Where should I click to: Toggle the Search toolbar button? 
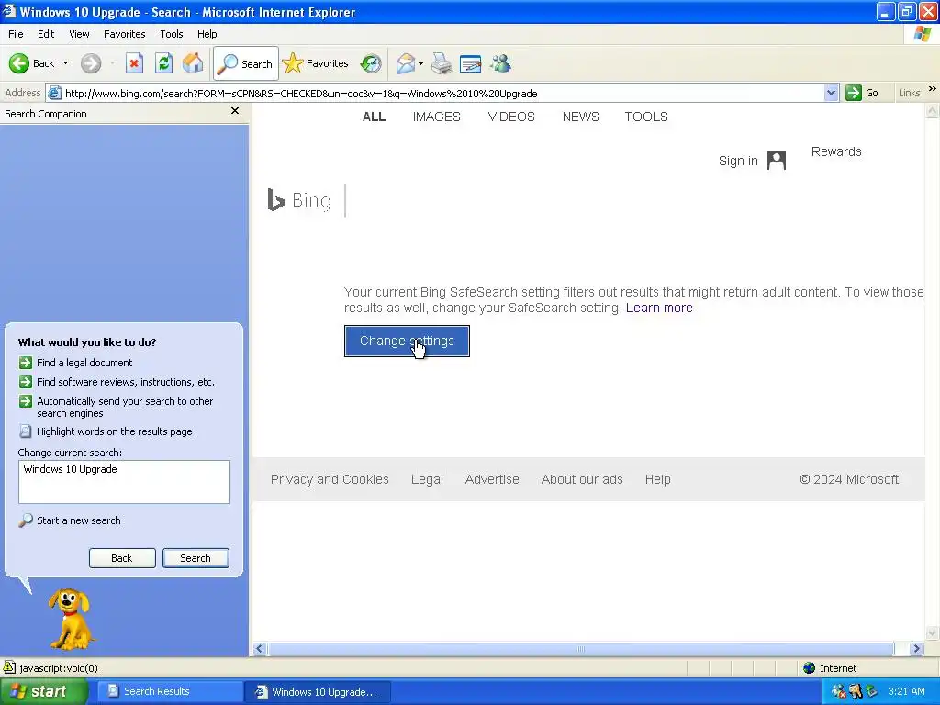(x=246, y=63)
